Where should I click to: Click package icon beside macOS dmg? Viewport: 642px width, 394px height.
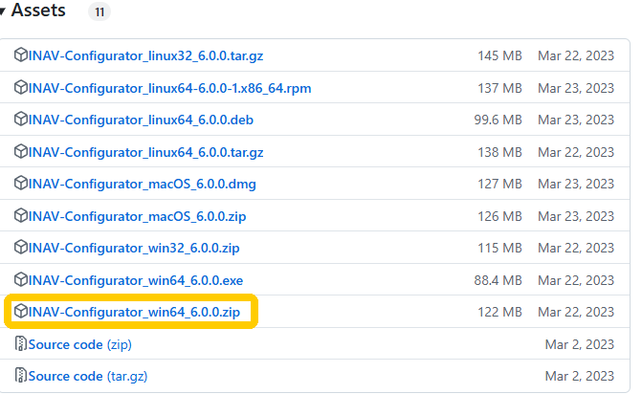(x=20, y=184)
